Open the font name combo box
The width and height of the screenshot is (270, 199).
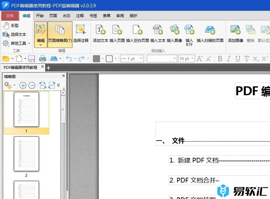(x=162, y=59)
